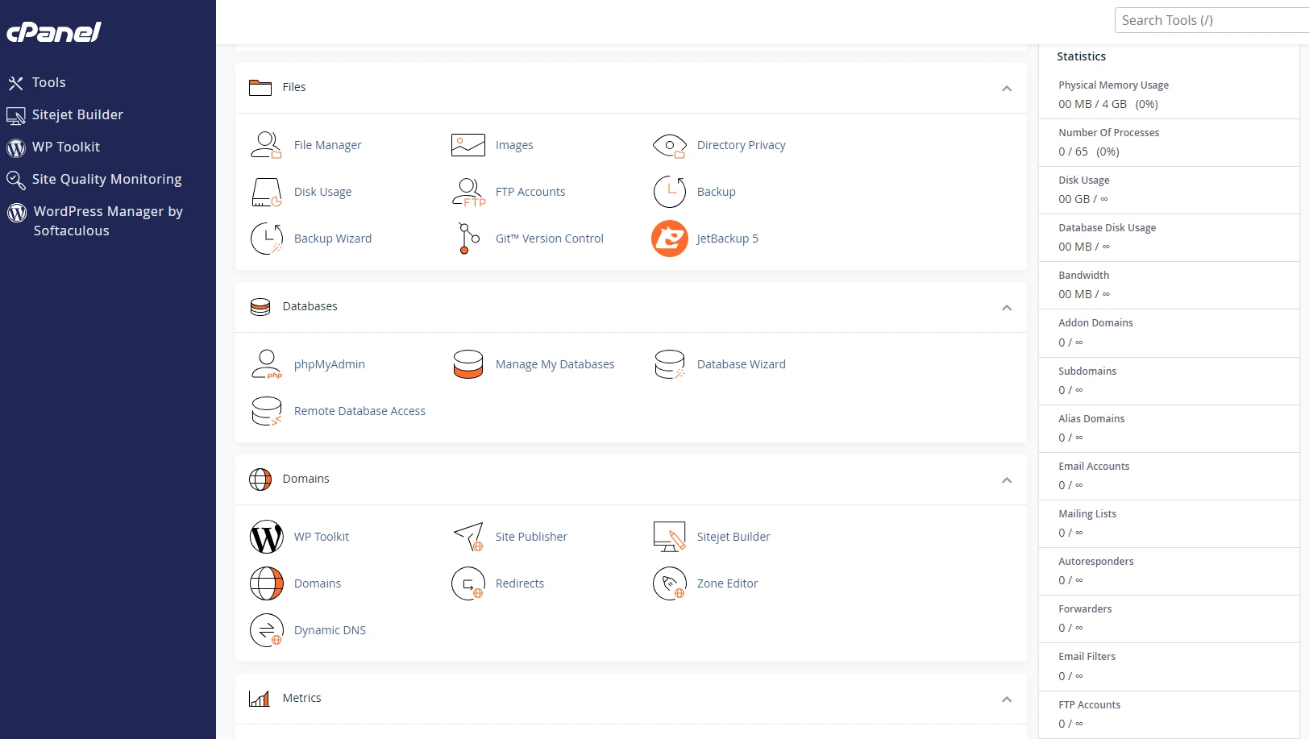This screenshot has width=1309, height=739.
Task: Click the Subdomains statistic label
Action: [1087, 372]
